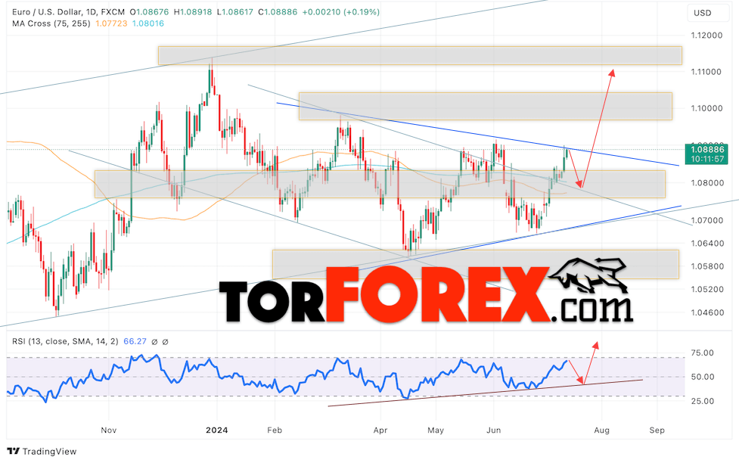Click the 1.06400 price axis label
This screenshot has height=463, width=739.
pyautogui.click(x=706, y=244)
